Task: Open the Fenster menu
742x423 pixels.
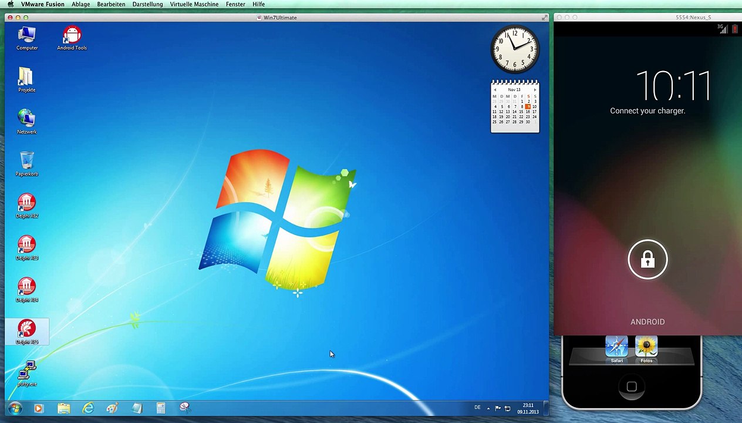Action: 235,4
